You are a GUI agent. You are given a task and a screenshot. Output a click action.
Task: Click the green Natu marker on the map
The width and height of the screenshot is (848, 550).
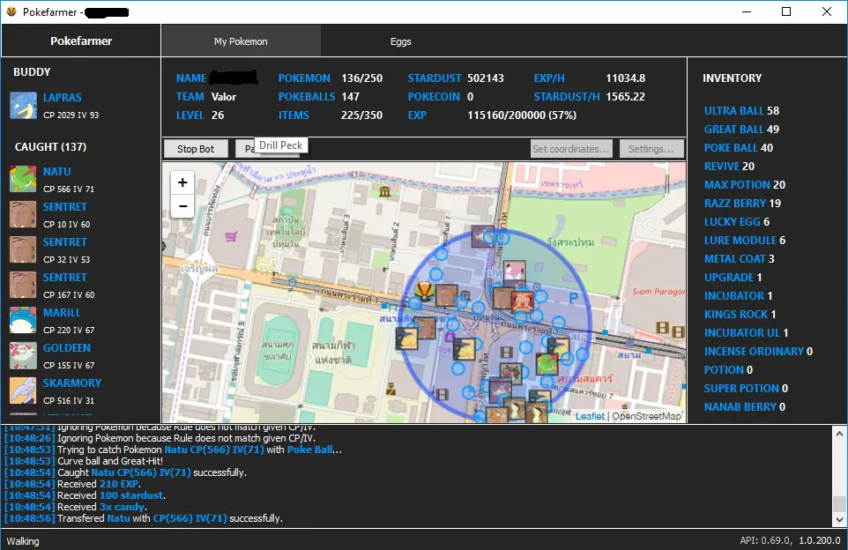[547, 364]
